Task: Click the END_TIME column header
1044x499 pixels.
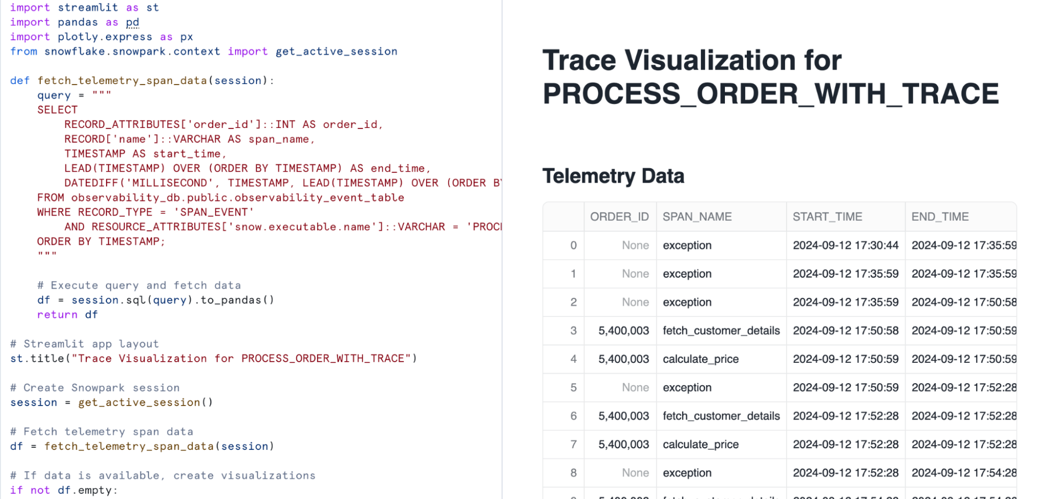Action: (940, 217)
